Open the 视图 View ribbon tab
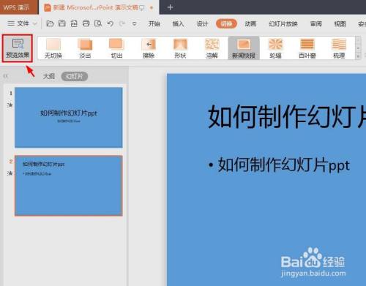 click(340, 23)
